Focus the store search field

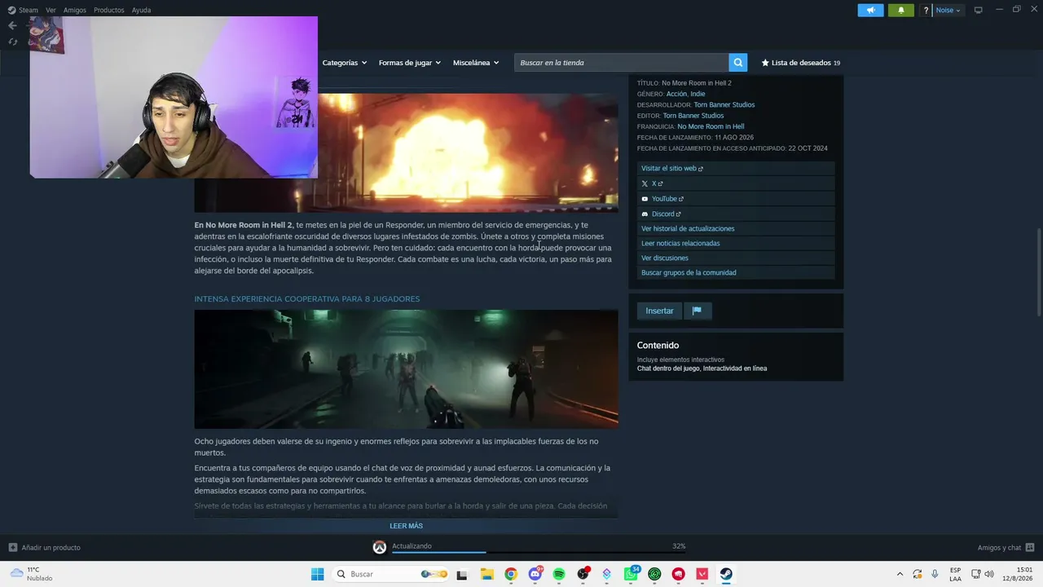(621, 63)
